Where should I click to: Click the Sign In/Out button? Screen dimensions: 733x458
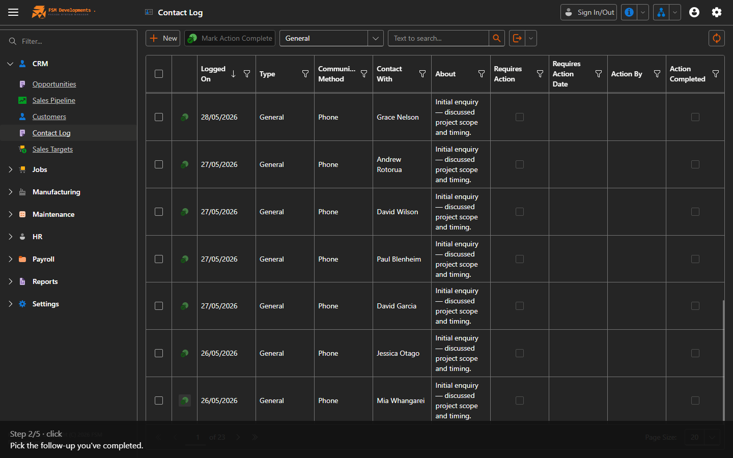(x=588, y=12)
